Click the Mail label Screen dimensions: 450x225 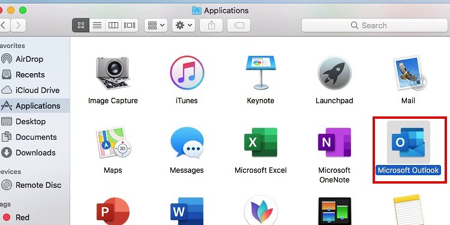point(408,101)
